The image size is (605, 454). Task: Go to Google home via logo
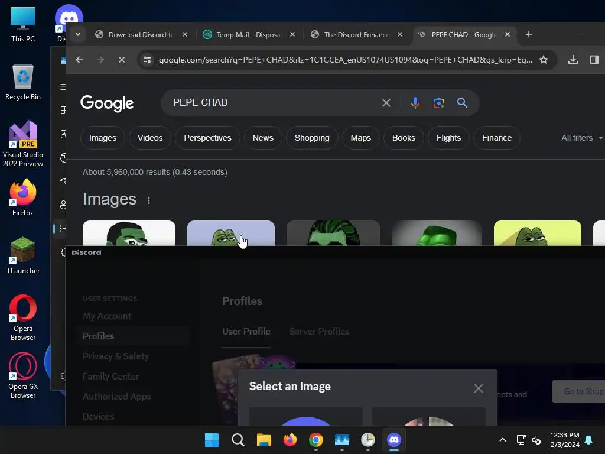tap(107, 103)
